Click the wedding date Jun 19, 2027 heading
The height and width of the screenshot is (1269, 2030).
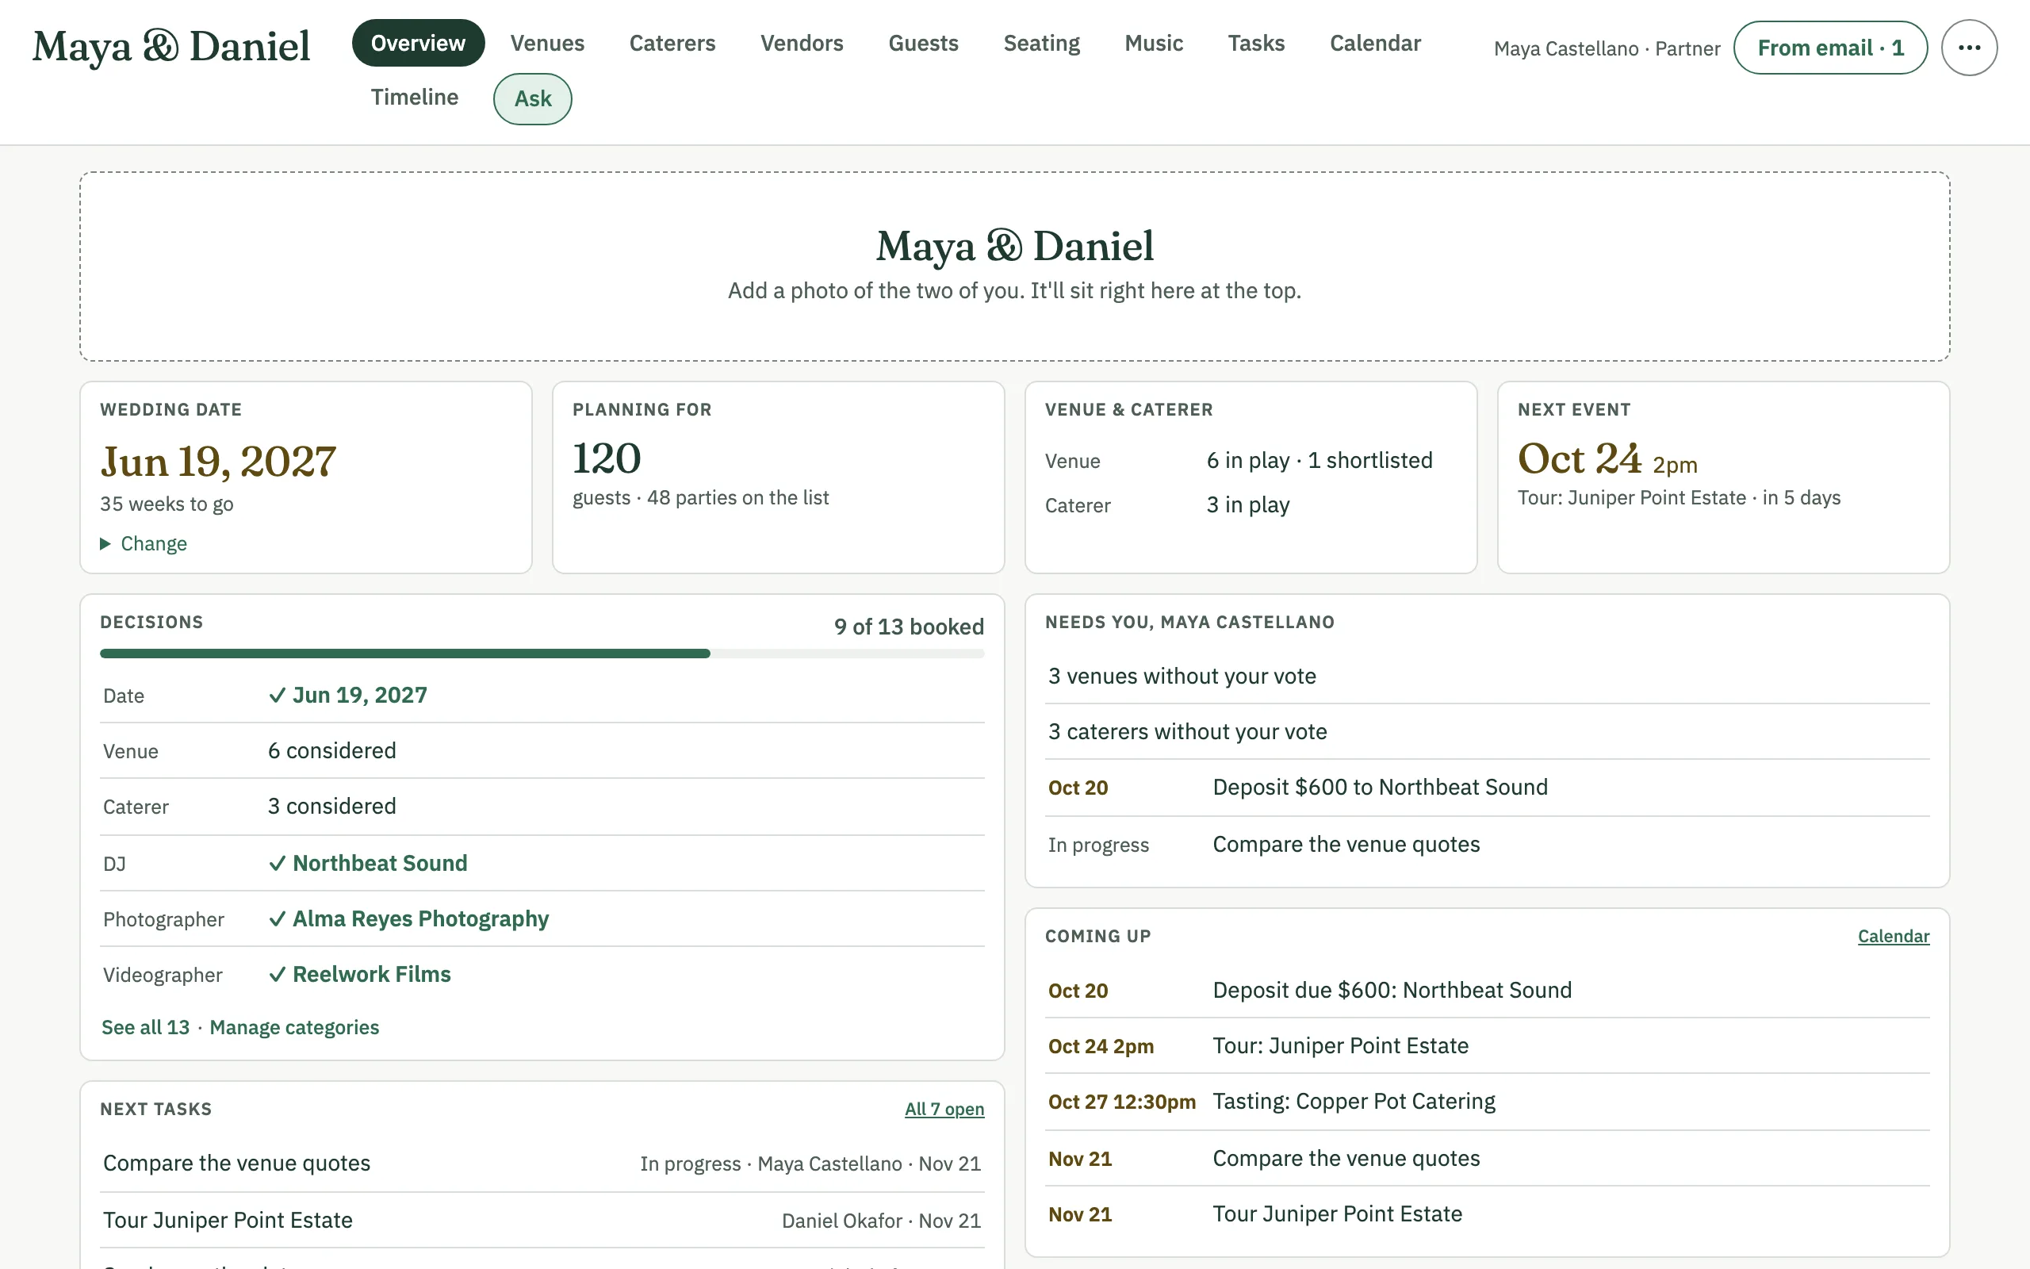218,462
